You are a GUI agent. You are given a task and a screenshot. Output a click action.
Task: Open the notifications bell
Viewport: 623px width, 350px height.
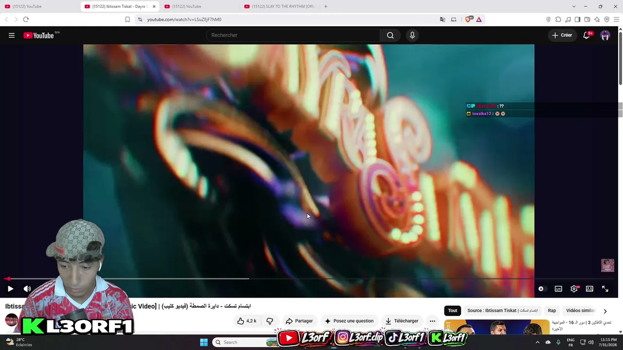(x=587, y=35)
